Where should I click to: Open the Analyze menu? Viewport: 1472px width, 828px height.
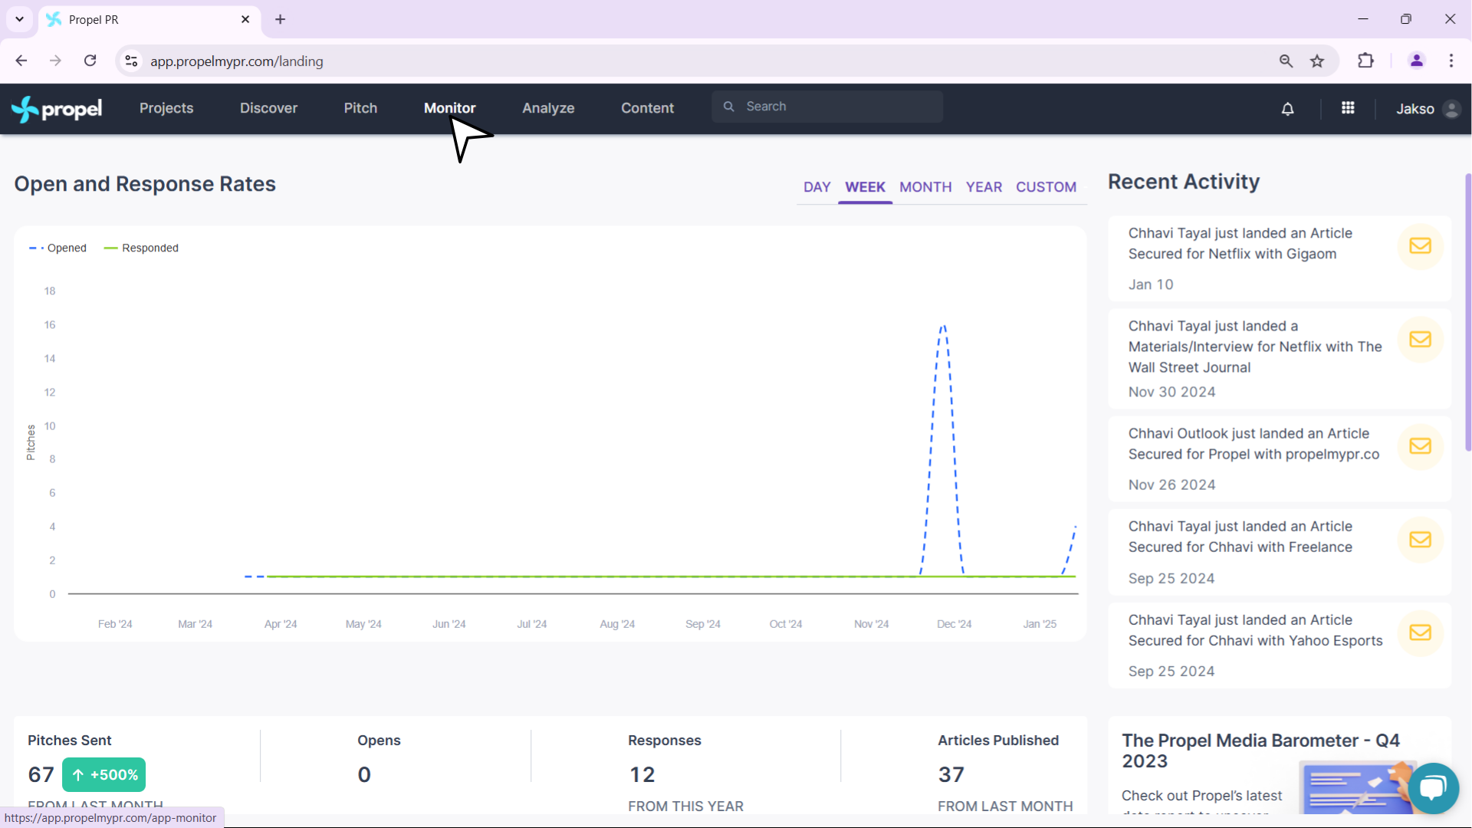point(548,108)
